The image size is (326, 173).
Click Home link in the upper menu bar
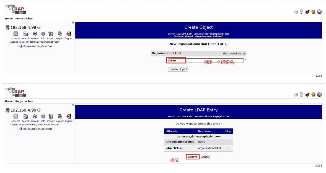(x=9, y=19)
